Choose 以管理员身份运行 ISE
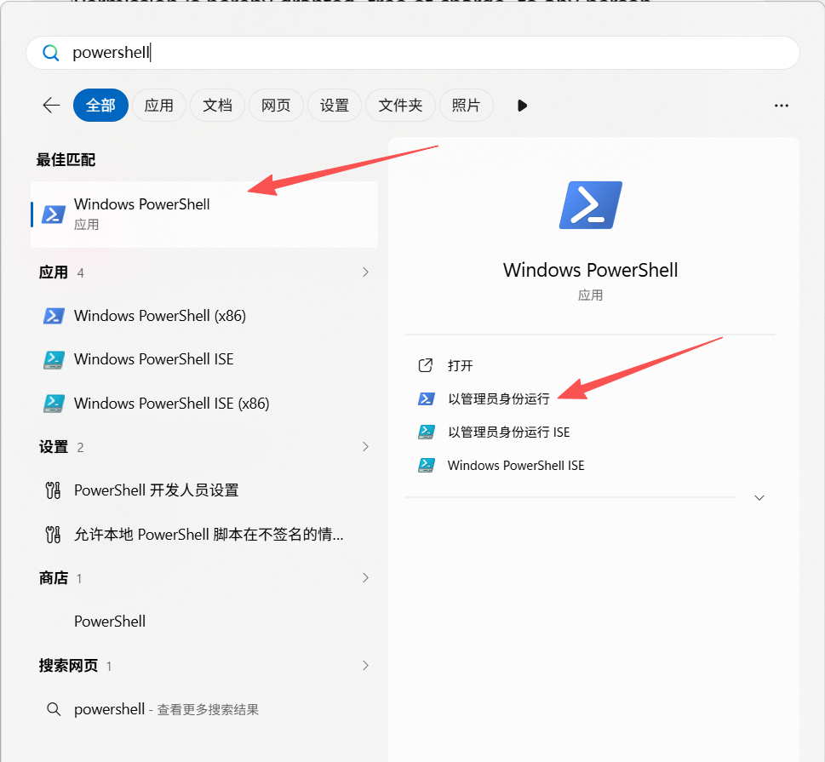Image resolution: width=825 pixels, height=762 pixels. (x=509, y=432)
